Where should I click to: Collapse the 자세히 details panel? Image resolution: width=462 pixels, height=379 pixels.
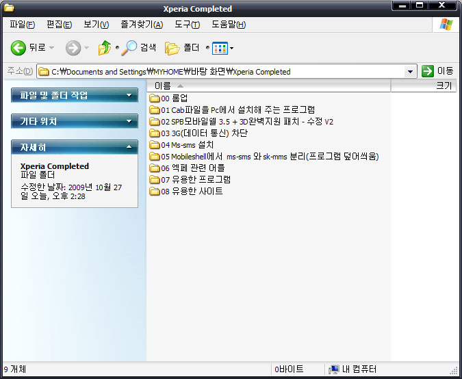pyautogui.click(x=129, y=147)
